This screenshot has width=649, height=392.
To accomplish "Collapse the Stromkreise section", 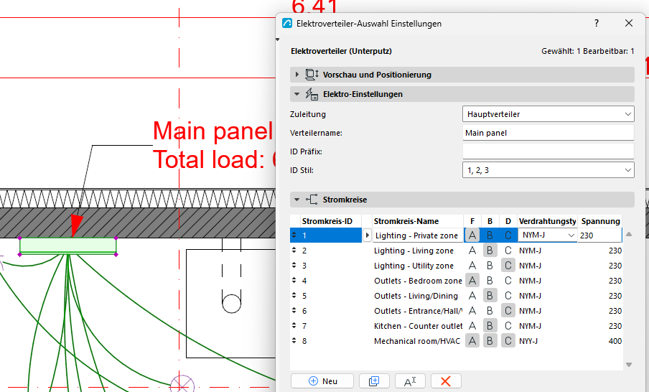I will [297, 200].
